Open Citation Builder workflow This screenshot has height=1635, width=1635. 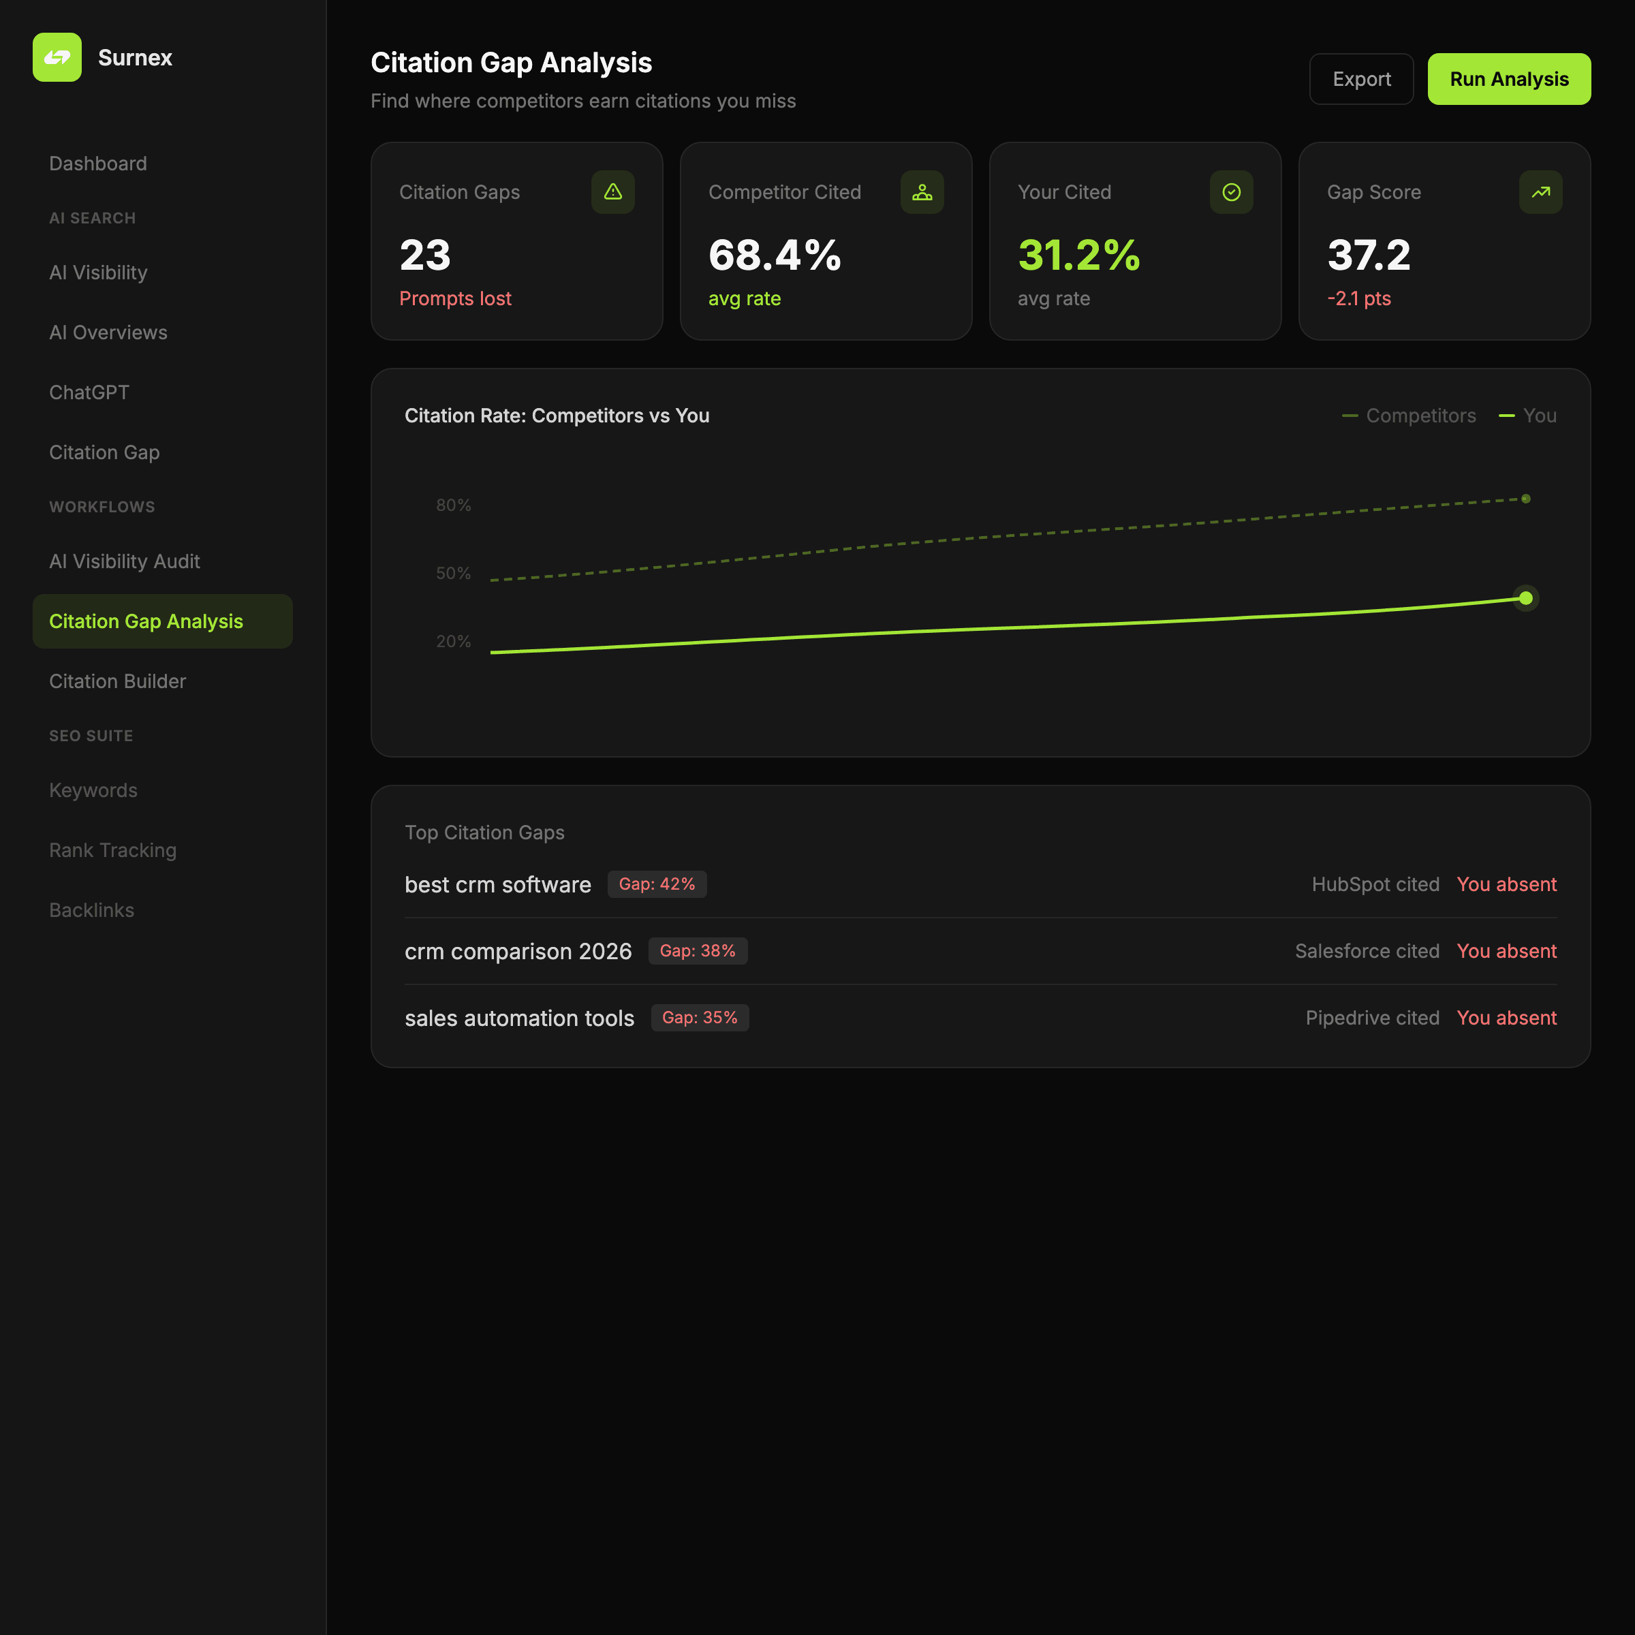pyautogui.click(x=118, y=681)
